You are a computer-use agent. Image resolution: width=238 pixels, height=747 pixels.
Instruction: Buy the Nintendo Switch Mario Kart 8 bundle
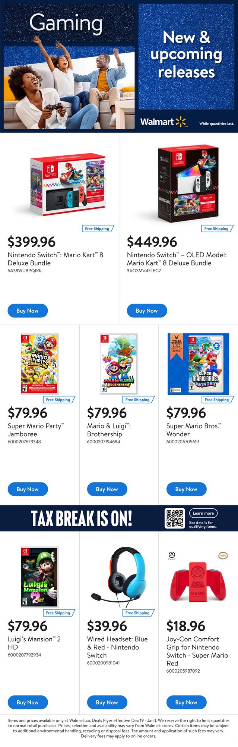point(28,311)
